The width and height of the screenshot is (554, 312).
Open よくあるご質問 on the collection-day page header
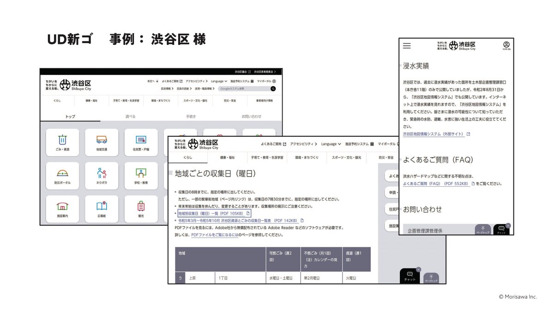click(273, 144)
